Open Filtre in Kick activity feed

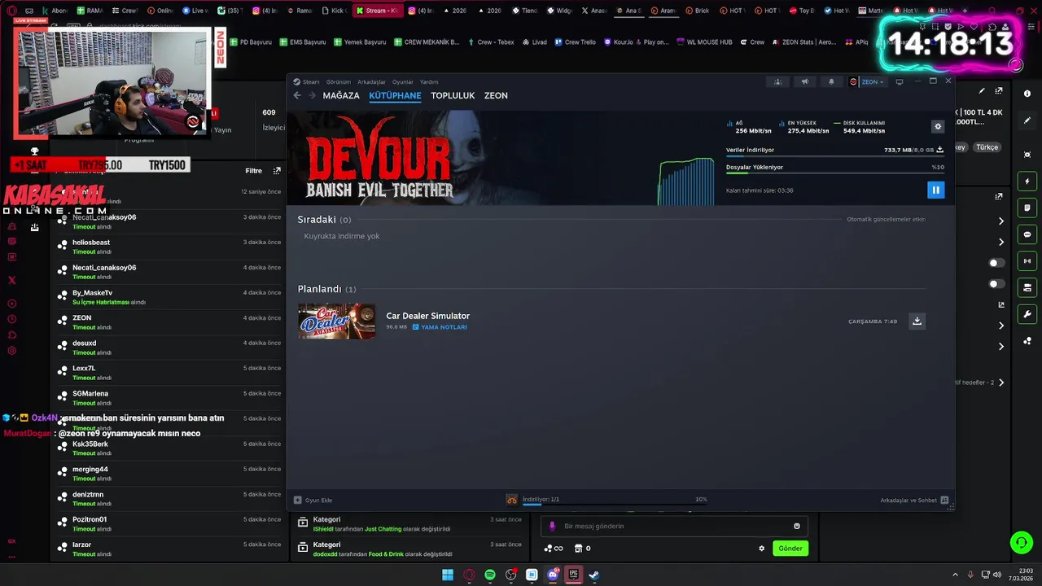[254, 171]
